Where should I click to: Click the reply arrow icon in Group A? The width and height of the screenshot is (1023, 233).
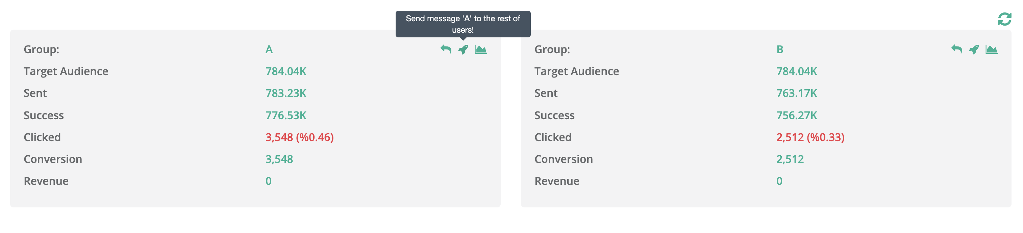[446, 49]
